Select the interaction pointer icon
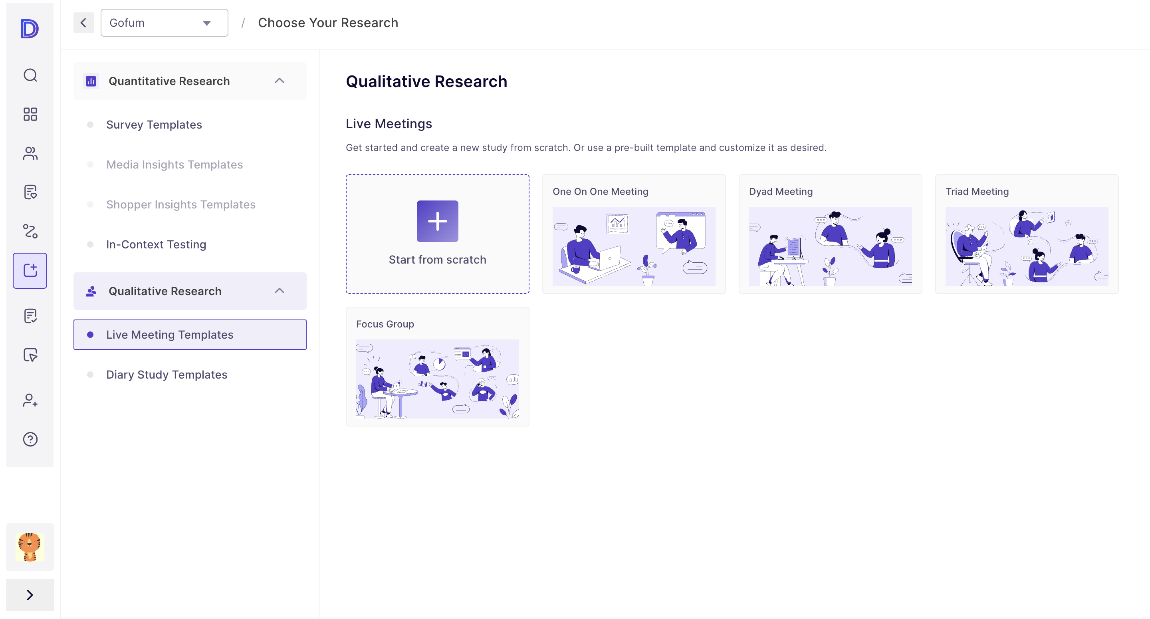 [x=30, y=355]
